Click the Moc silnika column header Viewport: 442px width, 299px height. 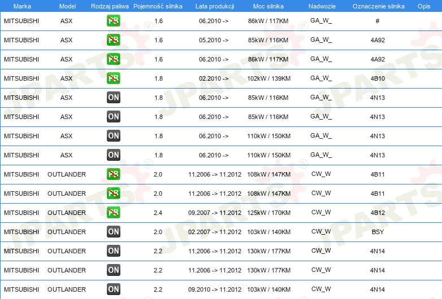coord(268,6)
